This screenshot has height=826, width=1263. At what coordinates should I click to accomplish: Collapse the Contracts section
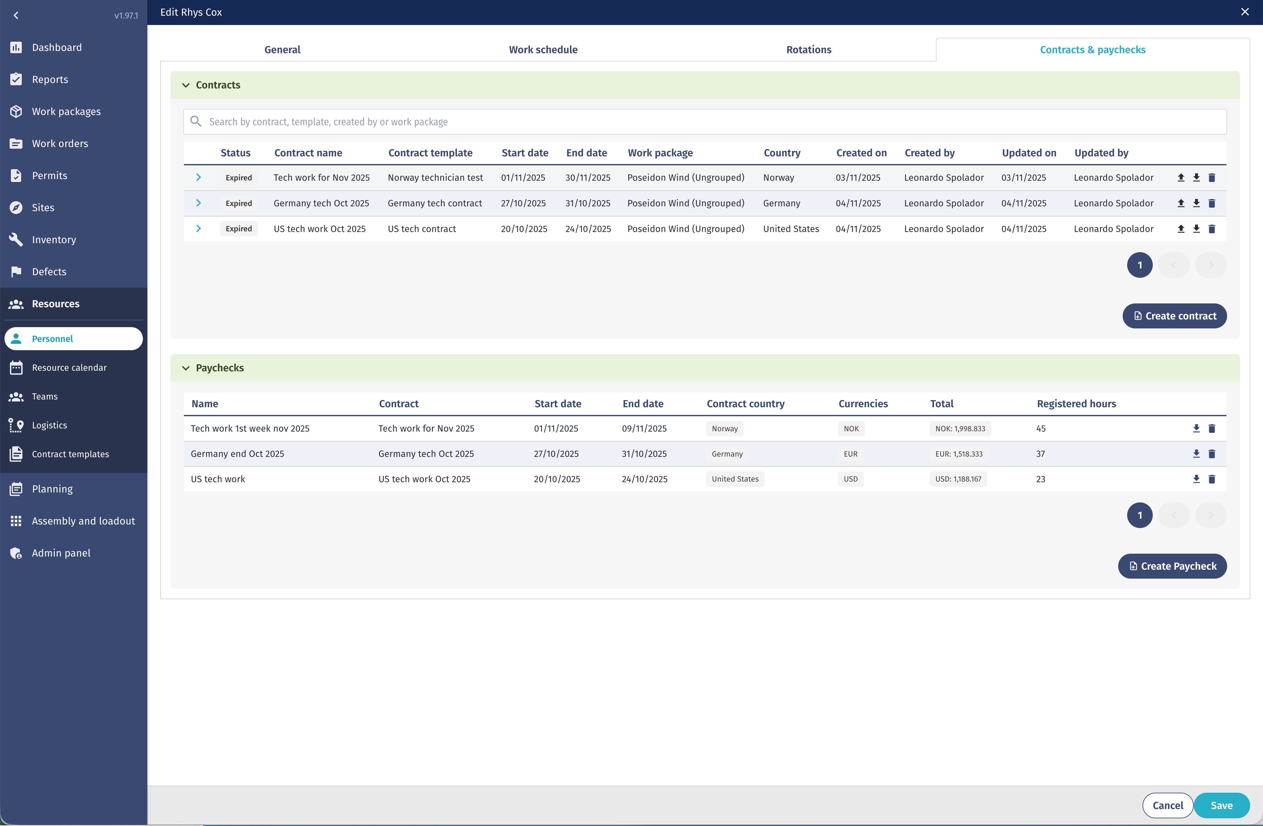click(x=186, y=85)
